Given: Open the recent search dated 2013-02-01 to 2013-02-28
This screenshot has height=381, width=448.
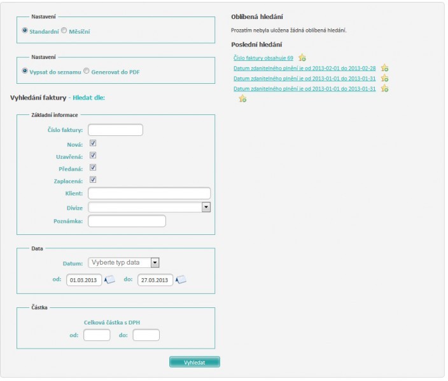Looking at the screenshot, I should [x=305, y=69].
